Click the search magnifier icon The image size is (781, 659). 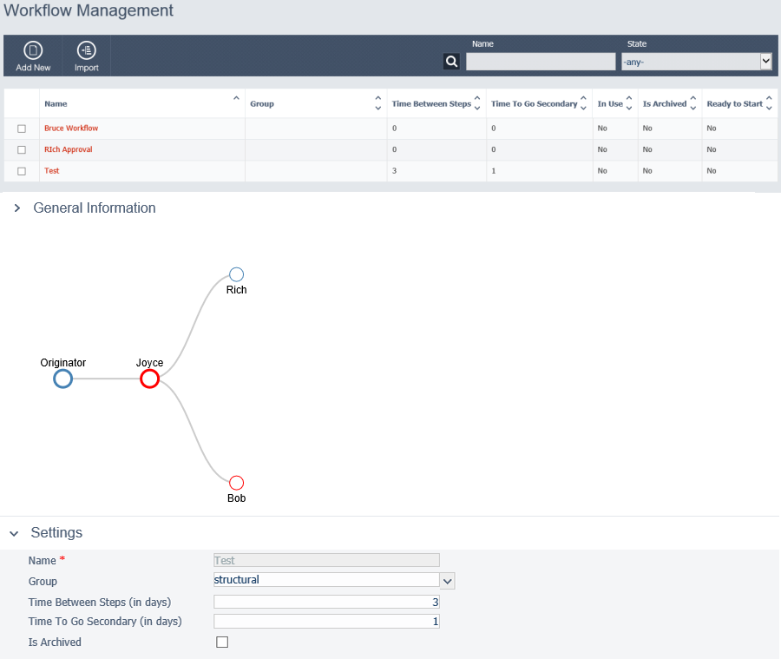[451, 62]
